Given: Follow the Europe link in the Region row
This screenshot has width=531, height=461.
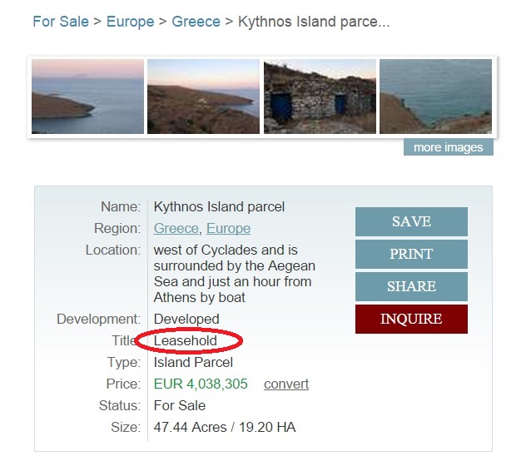Looking at the screenshot, I should [x=228, y=228].
